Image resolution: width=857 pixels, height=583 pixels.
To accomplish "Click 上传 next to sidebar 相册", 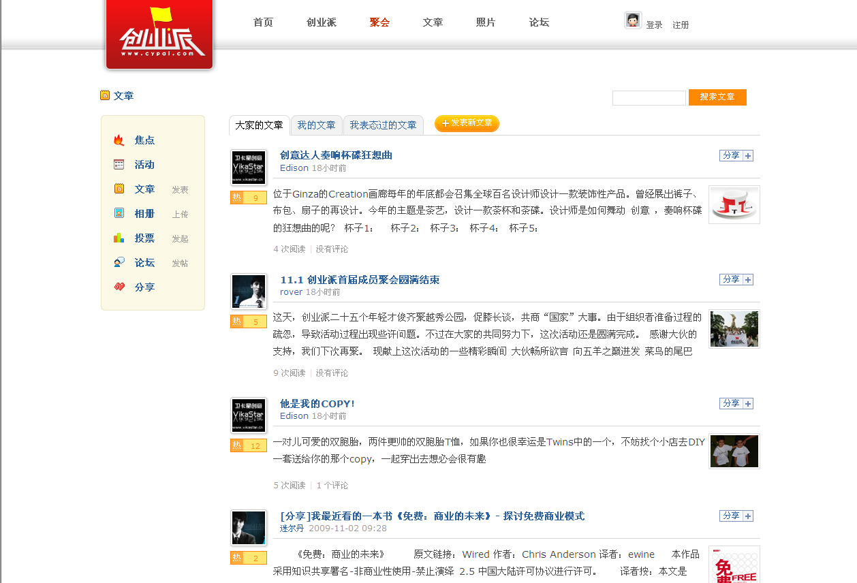I will [180, 215].
